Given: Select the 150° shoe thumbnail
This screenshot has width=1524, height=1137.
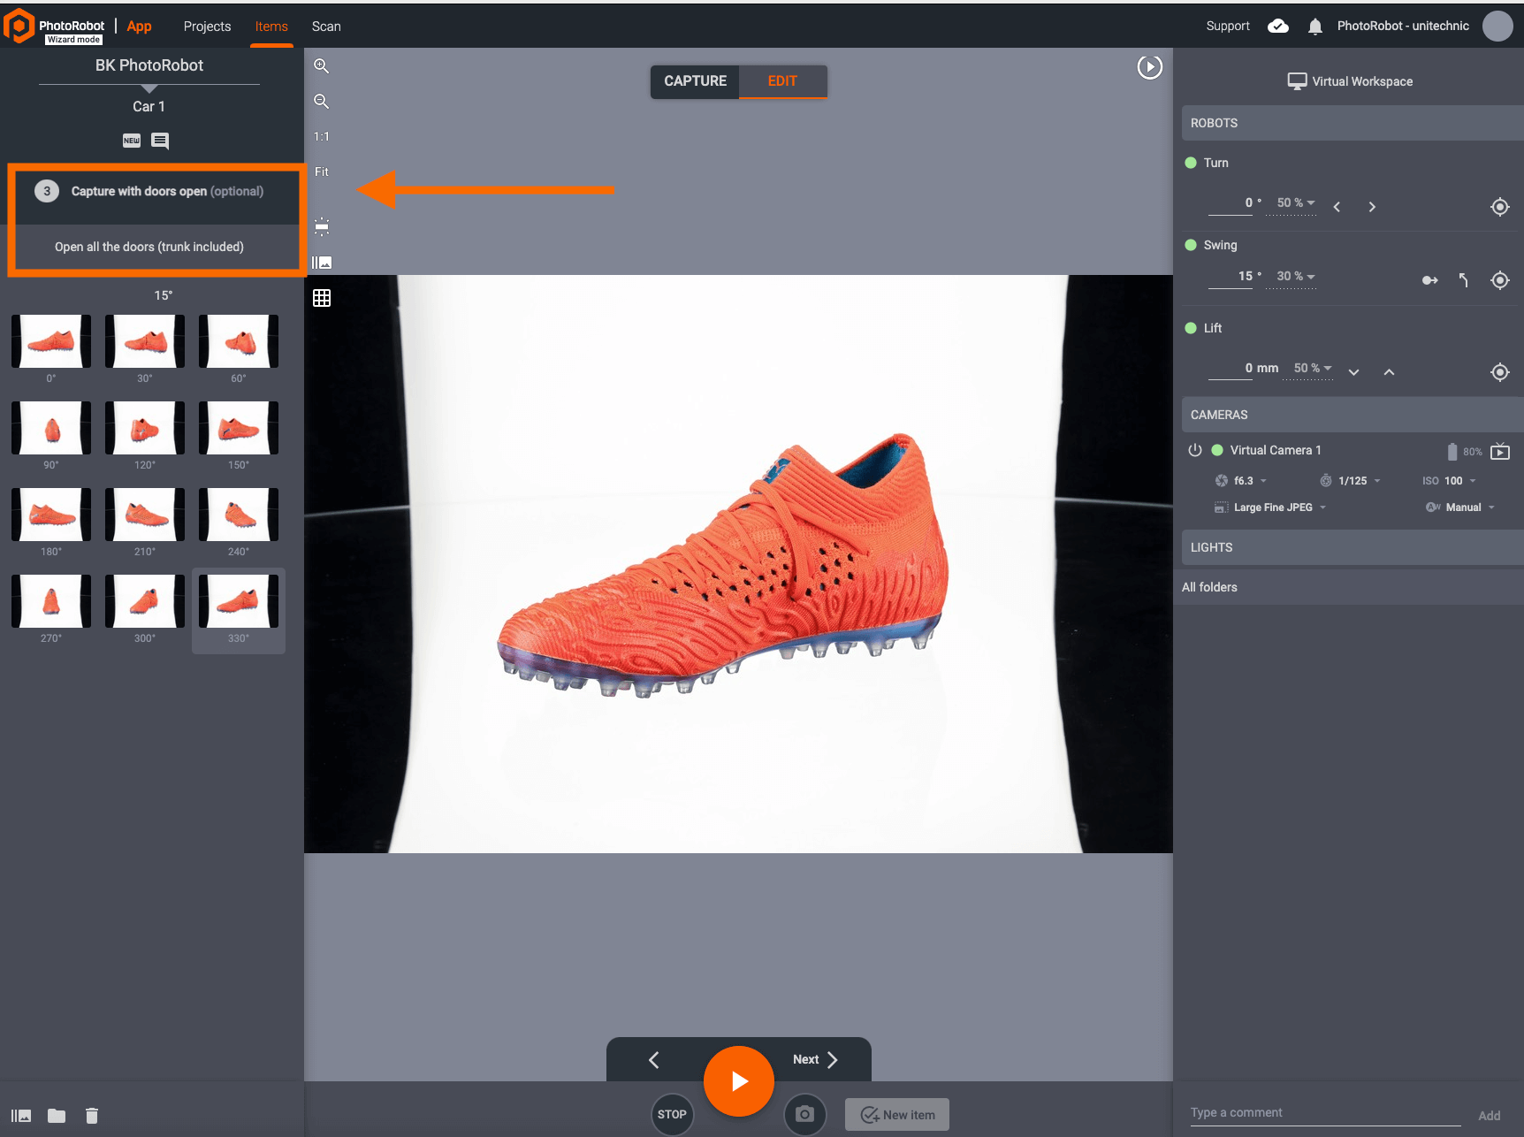Looking at the screenshot, I should click(x=238, y=428).
